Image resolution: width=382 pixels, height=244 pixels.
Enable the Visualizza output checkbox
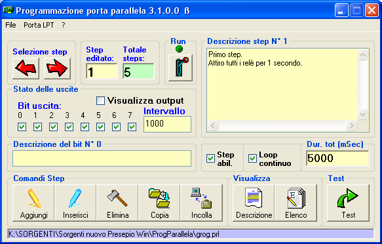pos(100,100)
